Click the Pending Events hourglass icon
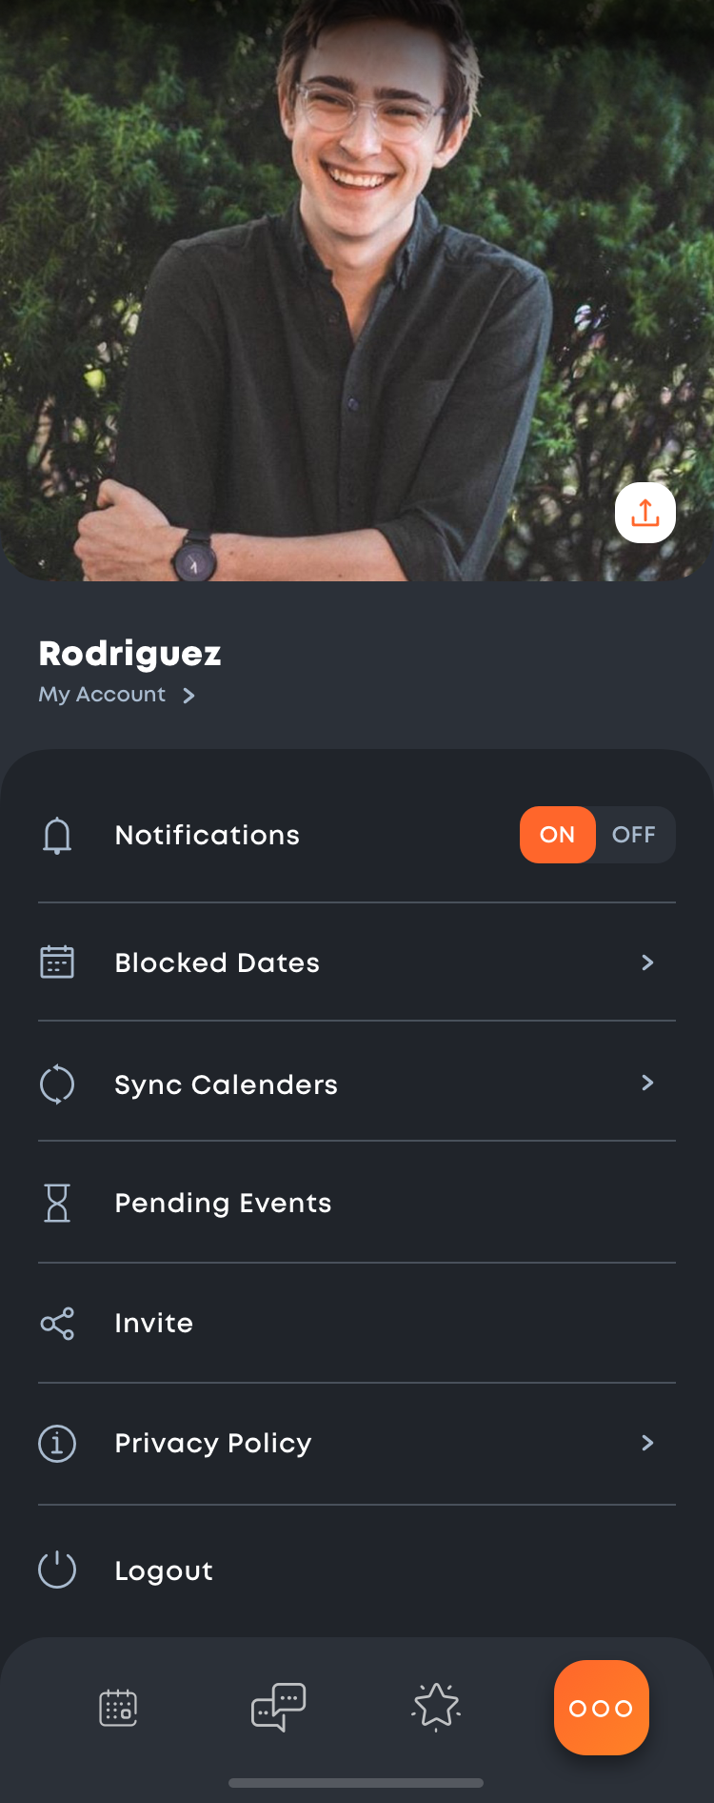Image resolution: width=714 pixels, height=1803 pixels. click(57, 1203)
